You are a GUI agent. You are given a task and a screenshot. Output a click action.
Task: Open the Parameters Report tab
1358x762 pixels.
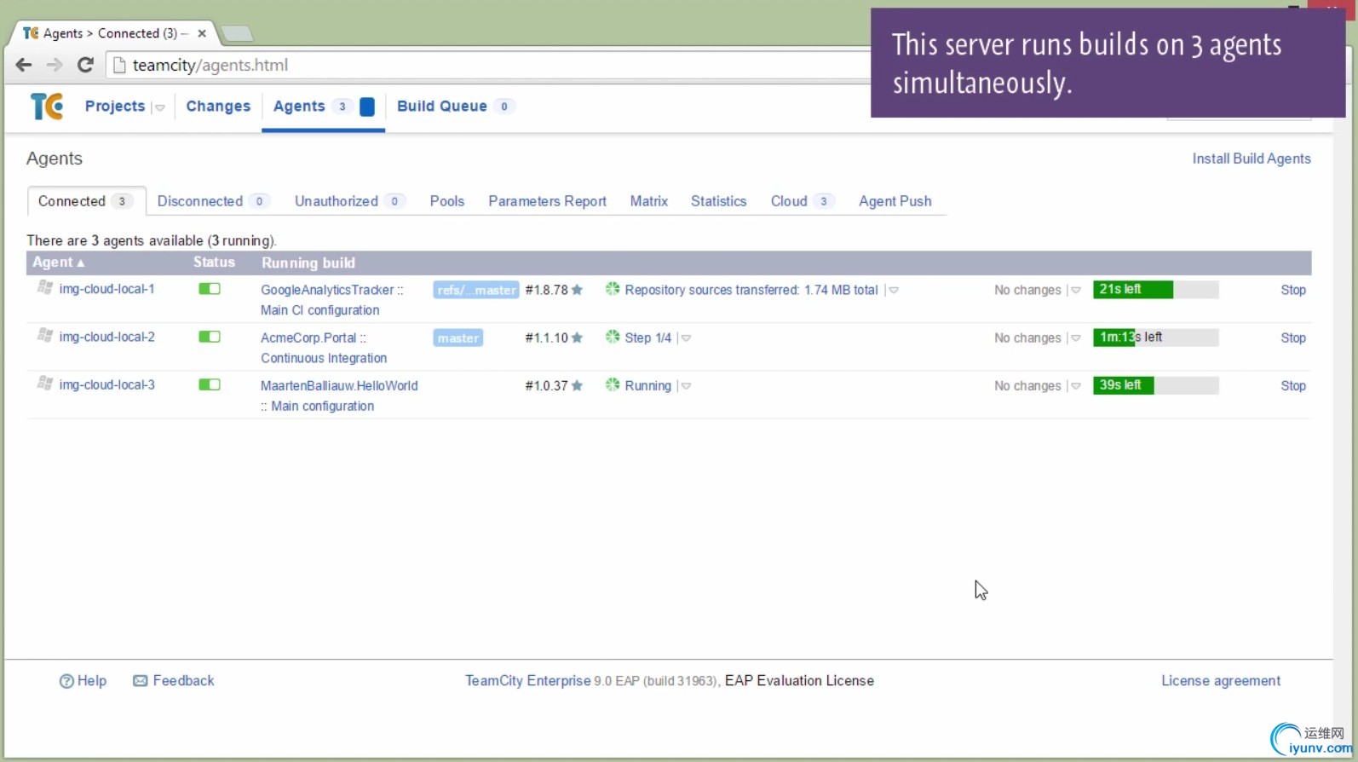[x=547, y=201]
